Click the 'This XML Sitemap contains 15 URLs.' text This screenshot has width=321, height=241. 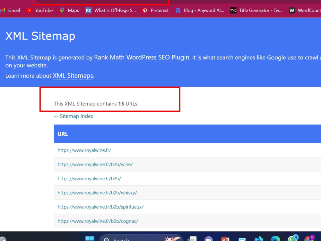coord(96,104)
